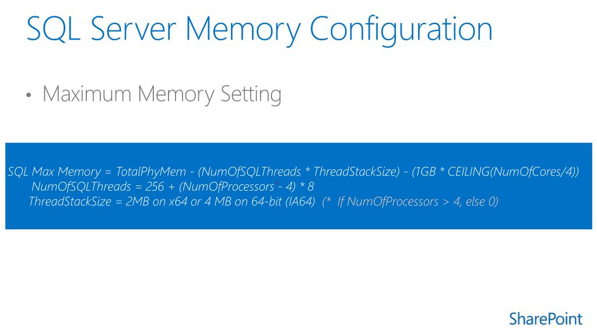The width and height of the screenshot is (597, 336).
Task: Click the '4 MB on 64-bit (IA64)' text
Action: (x=259, y=201)
